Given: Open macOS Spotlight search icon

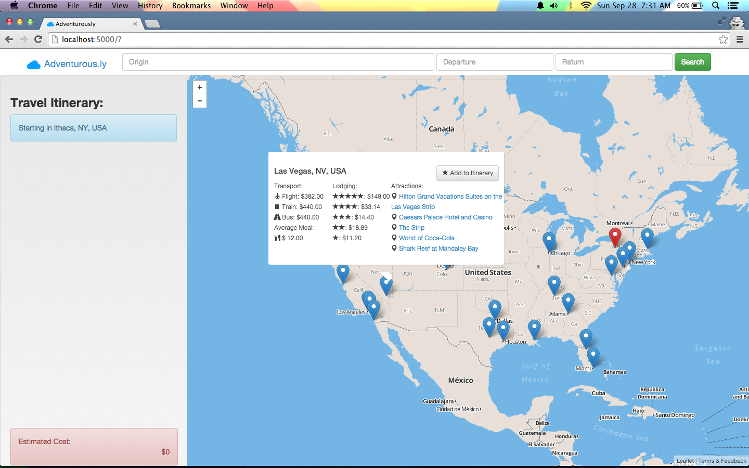Looking at the screenshot, I should [716, 6].
